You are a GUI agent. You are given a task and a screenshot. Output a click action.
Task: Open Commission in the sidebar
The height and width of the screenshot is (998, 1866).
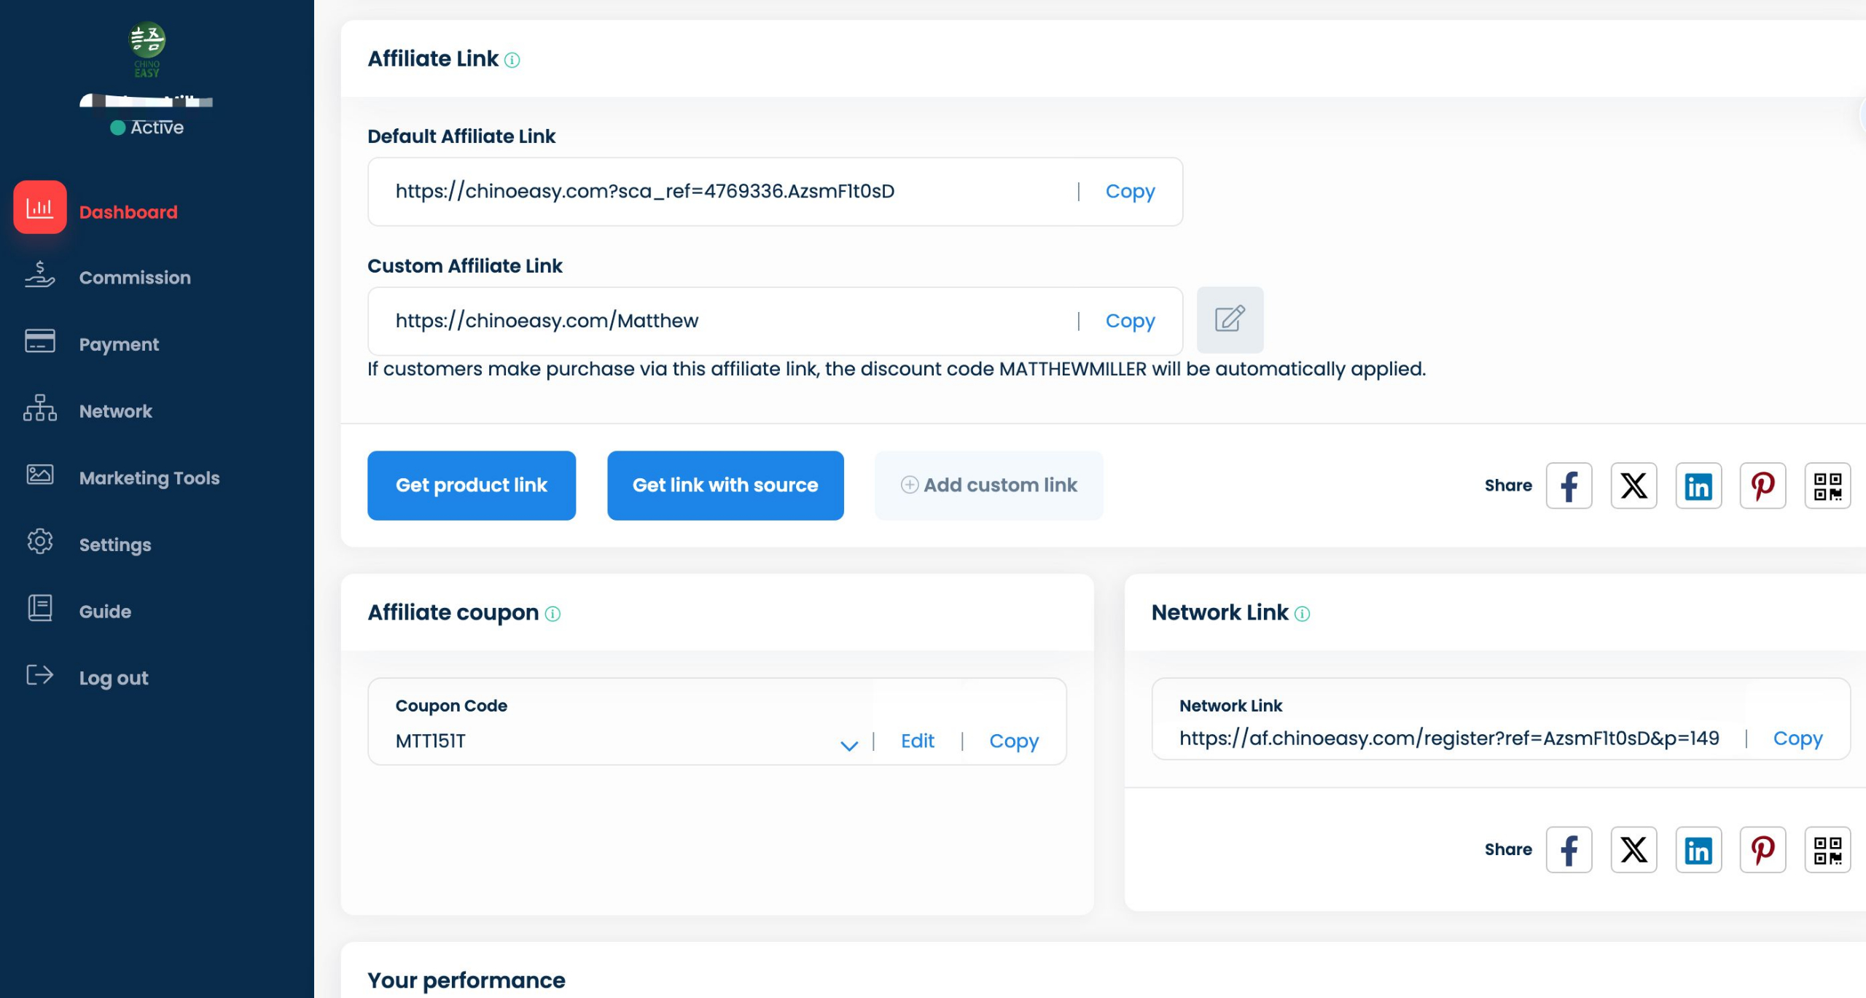pyautogui.click(x=135, y=277)
